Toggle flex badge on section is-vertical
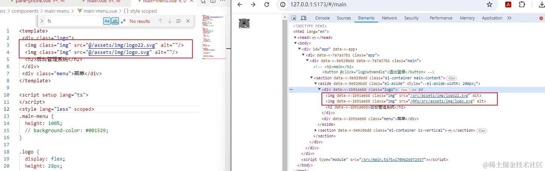The width and height of the screenshot is (545, 171). [482, 131]
